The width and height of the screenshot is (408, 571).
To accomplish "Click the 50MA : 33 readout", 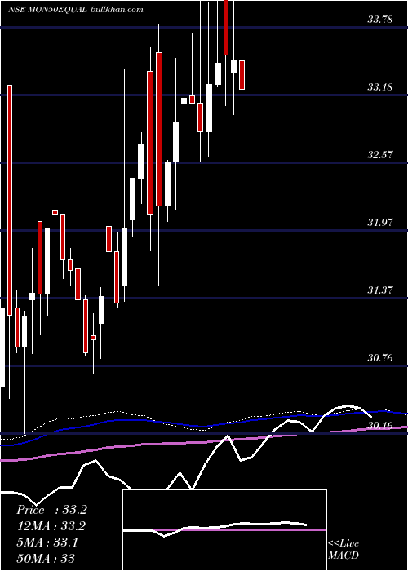I will click(46, 558).
